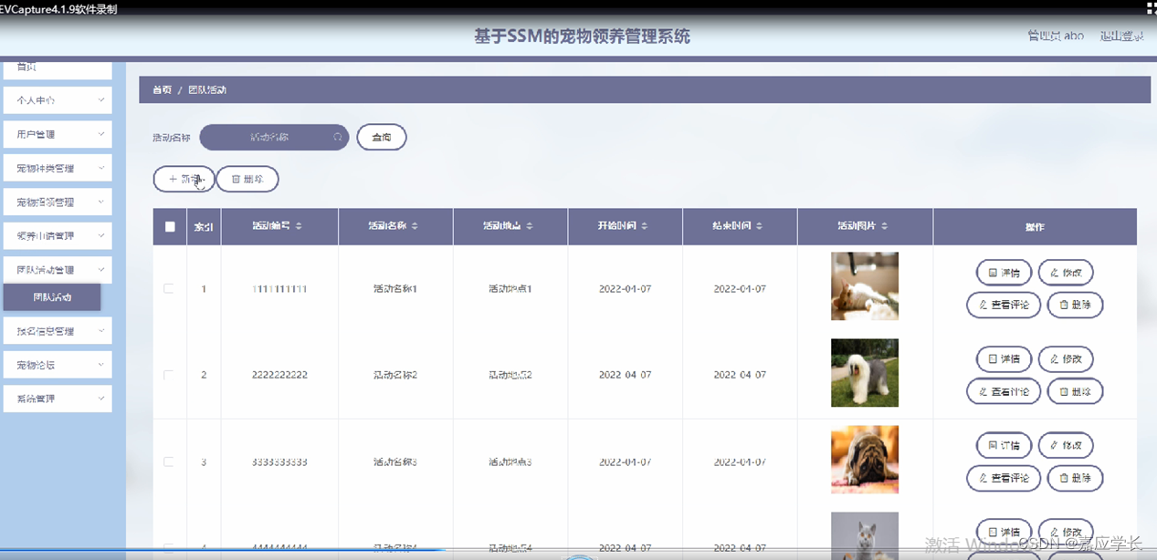The height and width of the screenshot is (560, 1157).
Task: Click the 查询 search button
Action: pyautogui.click(x=381, y=136)
